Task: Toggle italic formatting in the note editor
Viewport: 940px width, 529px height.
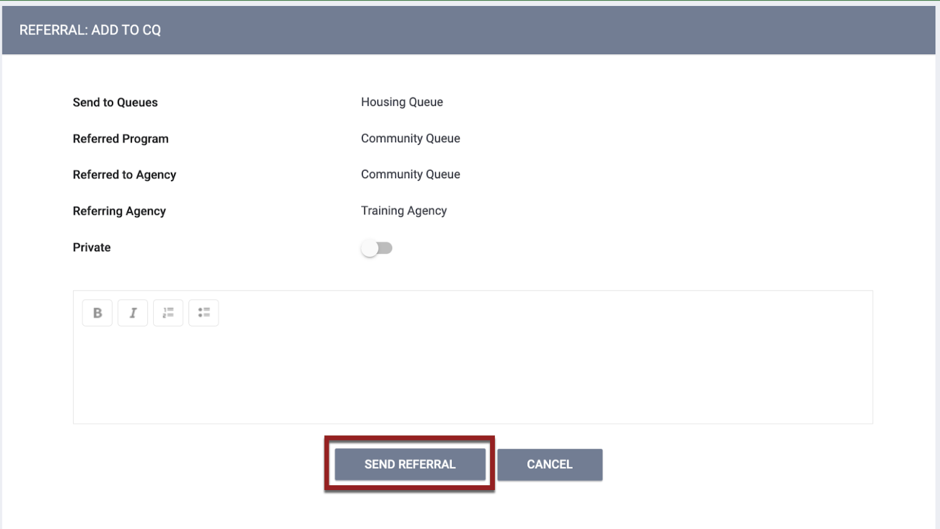Action: pyautogui.click(x=133, y=313)
